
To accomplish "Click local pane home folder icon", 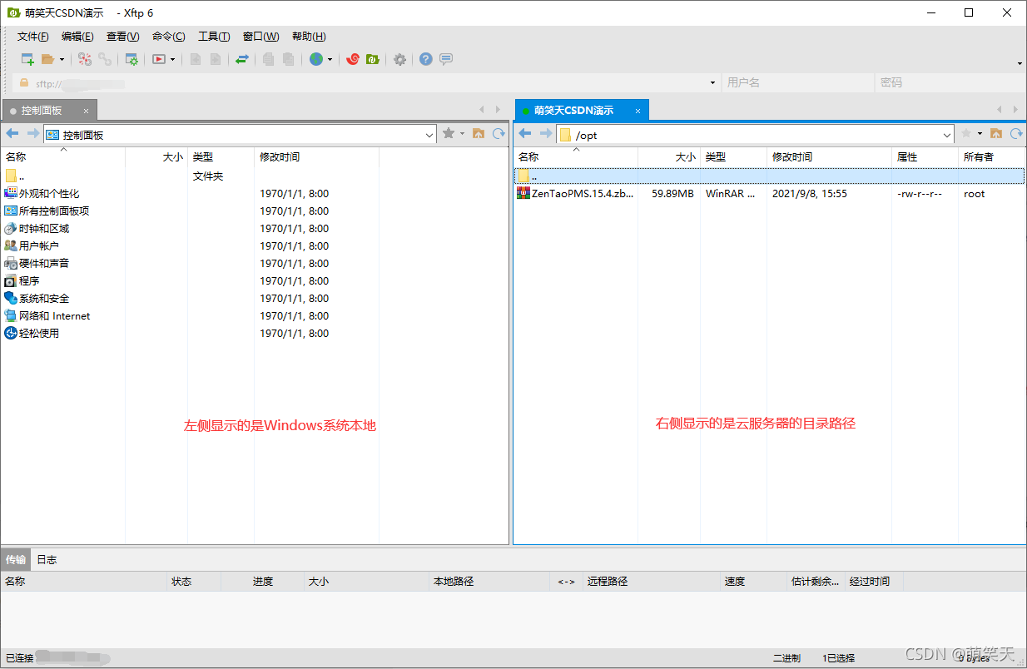I will click(x=479, y=134).
